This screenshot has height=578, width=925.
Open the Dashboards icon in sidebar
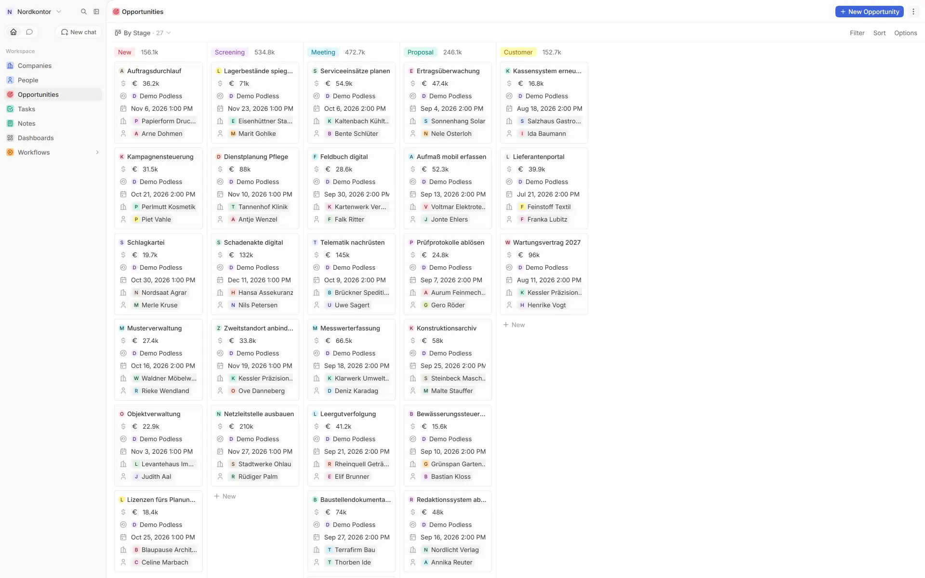pos(10,138)
